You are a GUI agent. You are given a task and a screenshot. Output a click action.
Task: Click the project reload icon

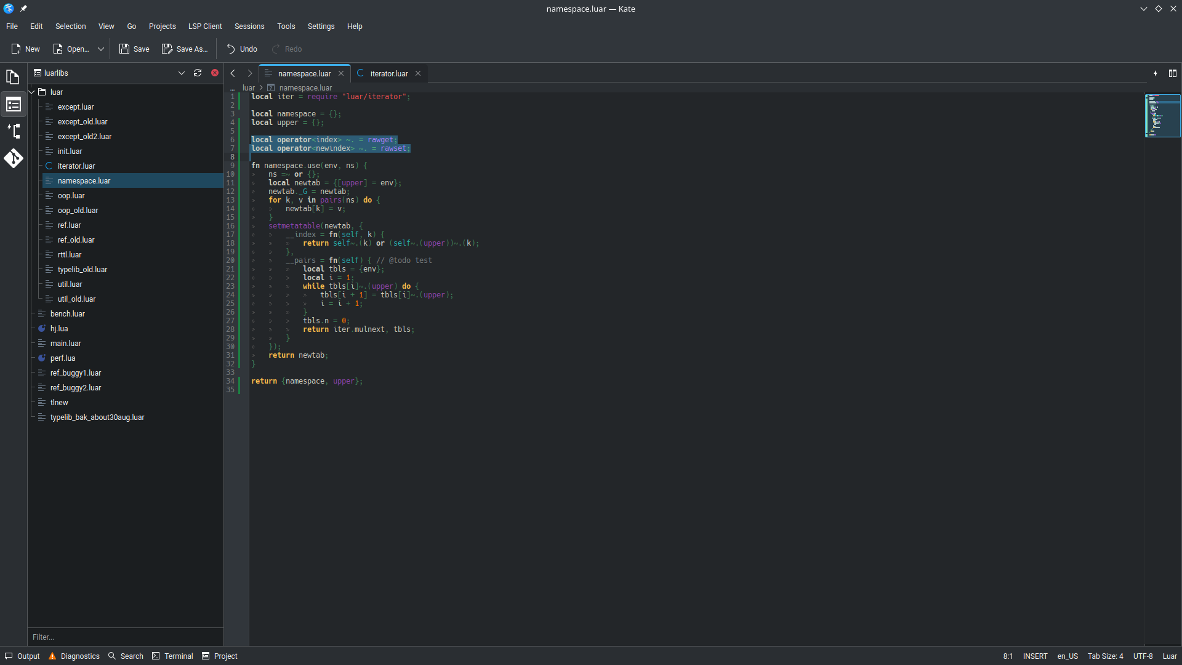click(x=198, y=73)
